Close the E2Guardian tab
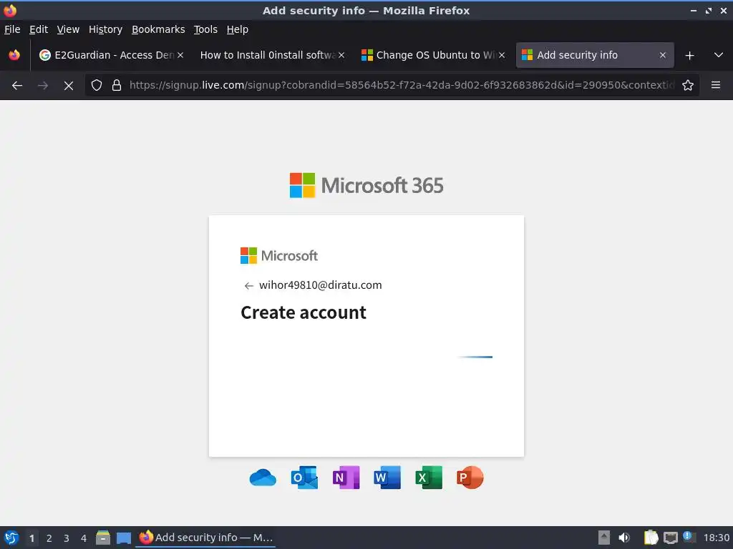Screen dimensions: 733x549 (x=180, y=55)
